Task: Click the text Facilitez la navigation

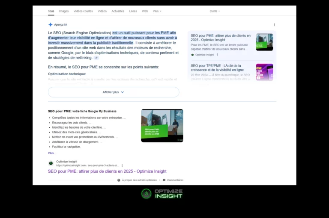Action: coord(66,147)
